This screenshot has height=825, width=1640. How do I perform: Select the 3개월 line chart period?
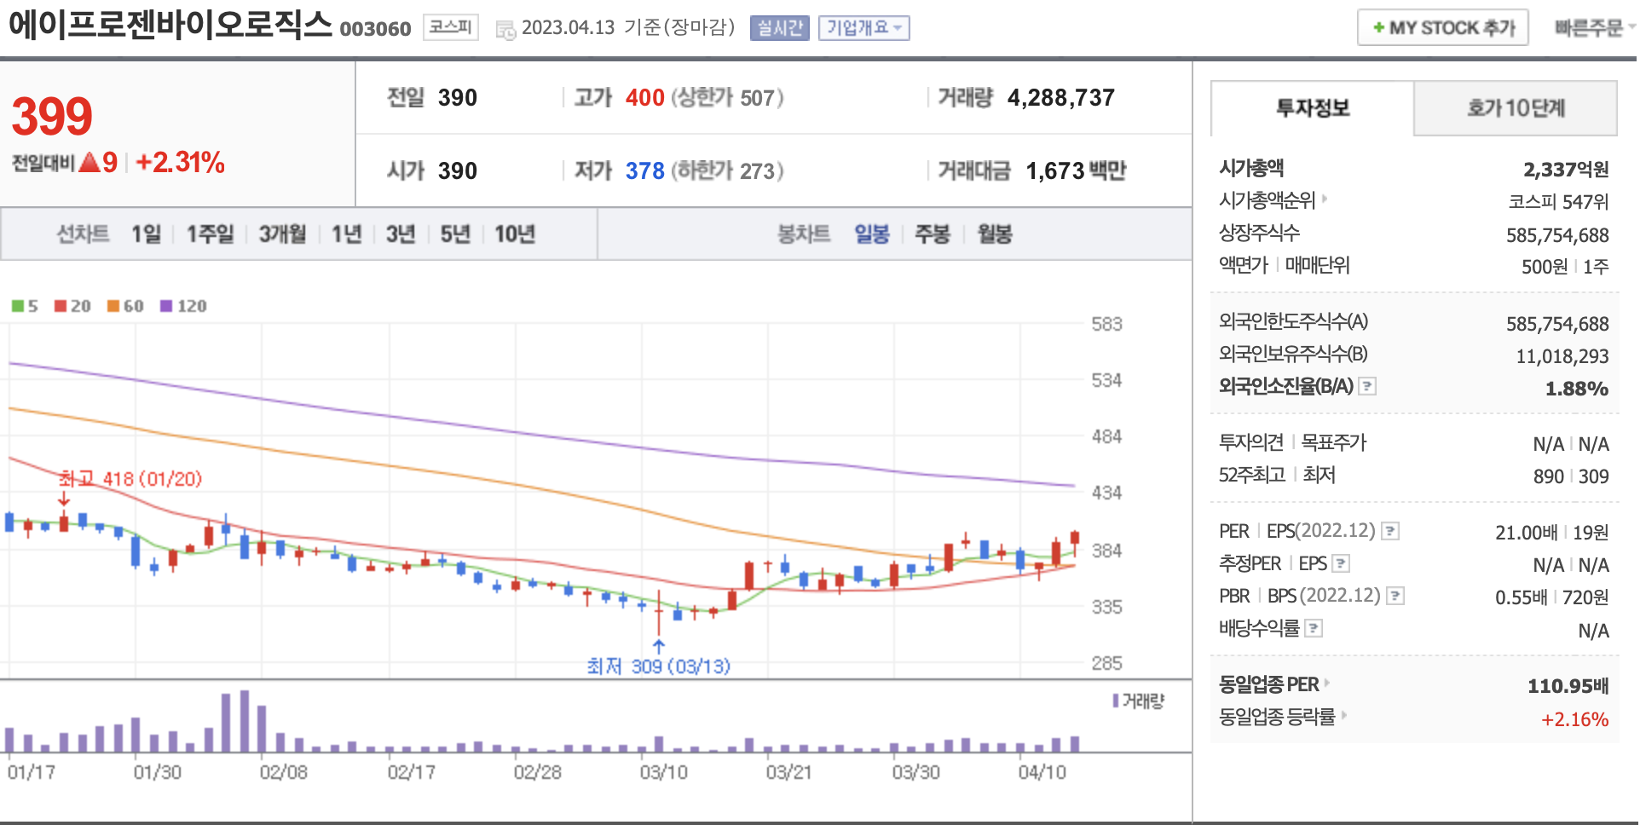(x=282, y=234)
